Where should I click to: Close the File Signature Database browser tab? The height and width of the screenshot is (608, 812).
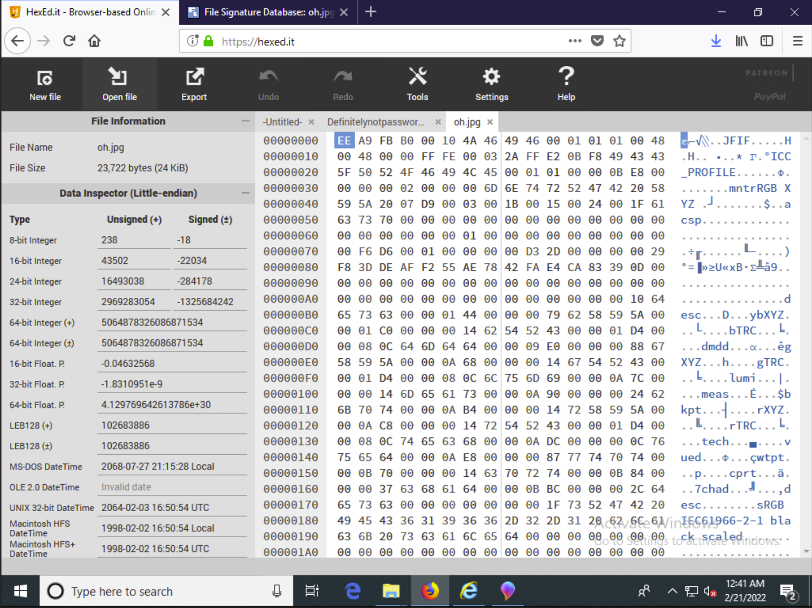tap(344, 12)
